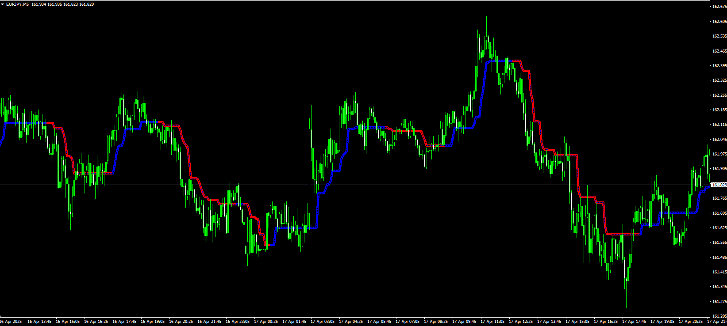Click the 162.325 price axis label
This screenshot has height=326, width=727.
click(719, 80)
